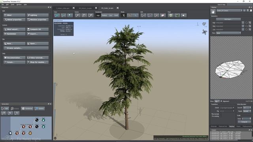Click third Scene toolbar icon
The image size is (253, 142).
pyautogui.click(x=91, y=15)
